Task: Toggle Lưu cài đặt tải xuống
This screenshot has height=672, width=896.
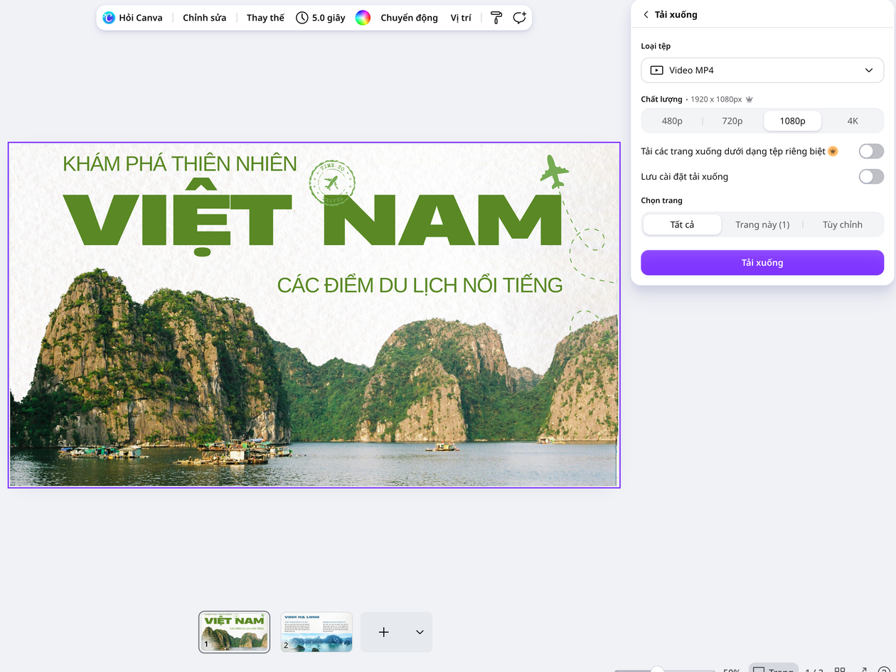Action: click(871, 176)
